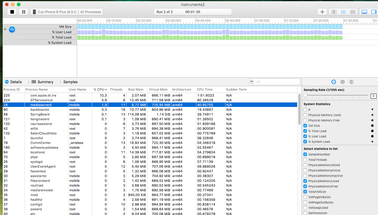Select the SpringBoard process row
The height and width of the screenshot is (215, 378).
click(x=150, y=114)
